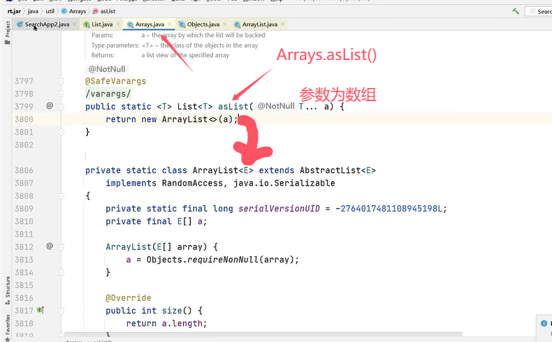Image resolution: width=552 pixels, height=342 pixels.
Task: Click the @Override annotation on line 3816
Action: [x=128, y=298]
